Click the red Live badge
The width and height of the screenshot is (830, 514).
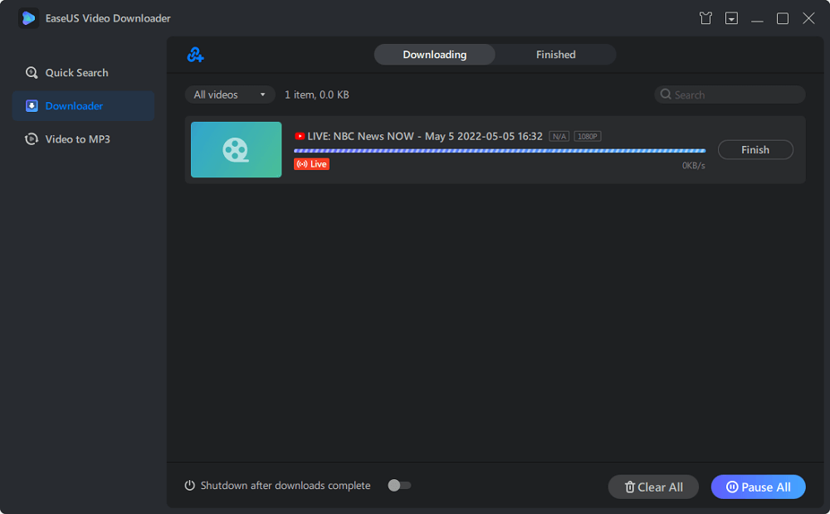(x=311, y=164)
